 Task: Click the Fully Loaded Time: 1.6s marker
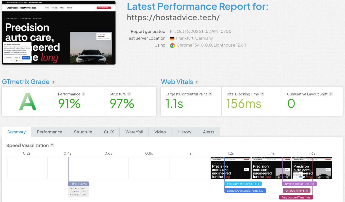click(x=296, y=197)
